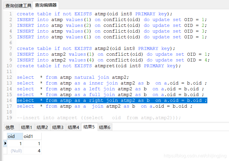
Task: Select the 查询编辑器 tab
Action: [46, 5]
